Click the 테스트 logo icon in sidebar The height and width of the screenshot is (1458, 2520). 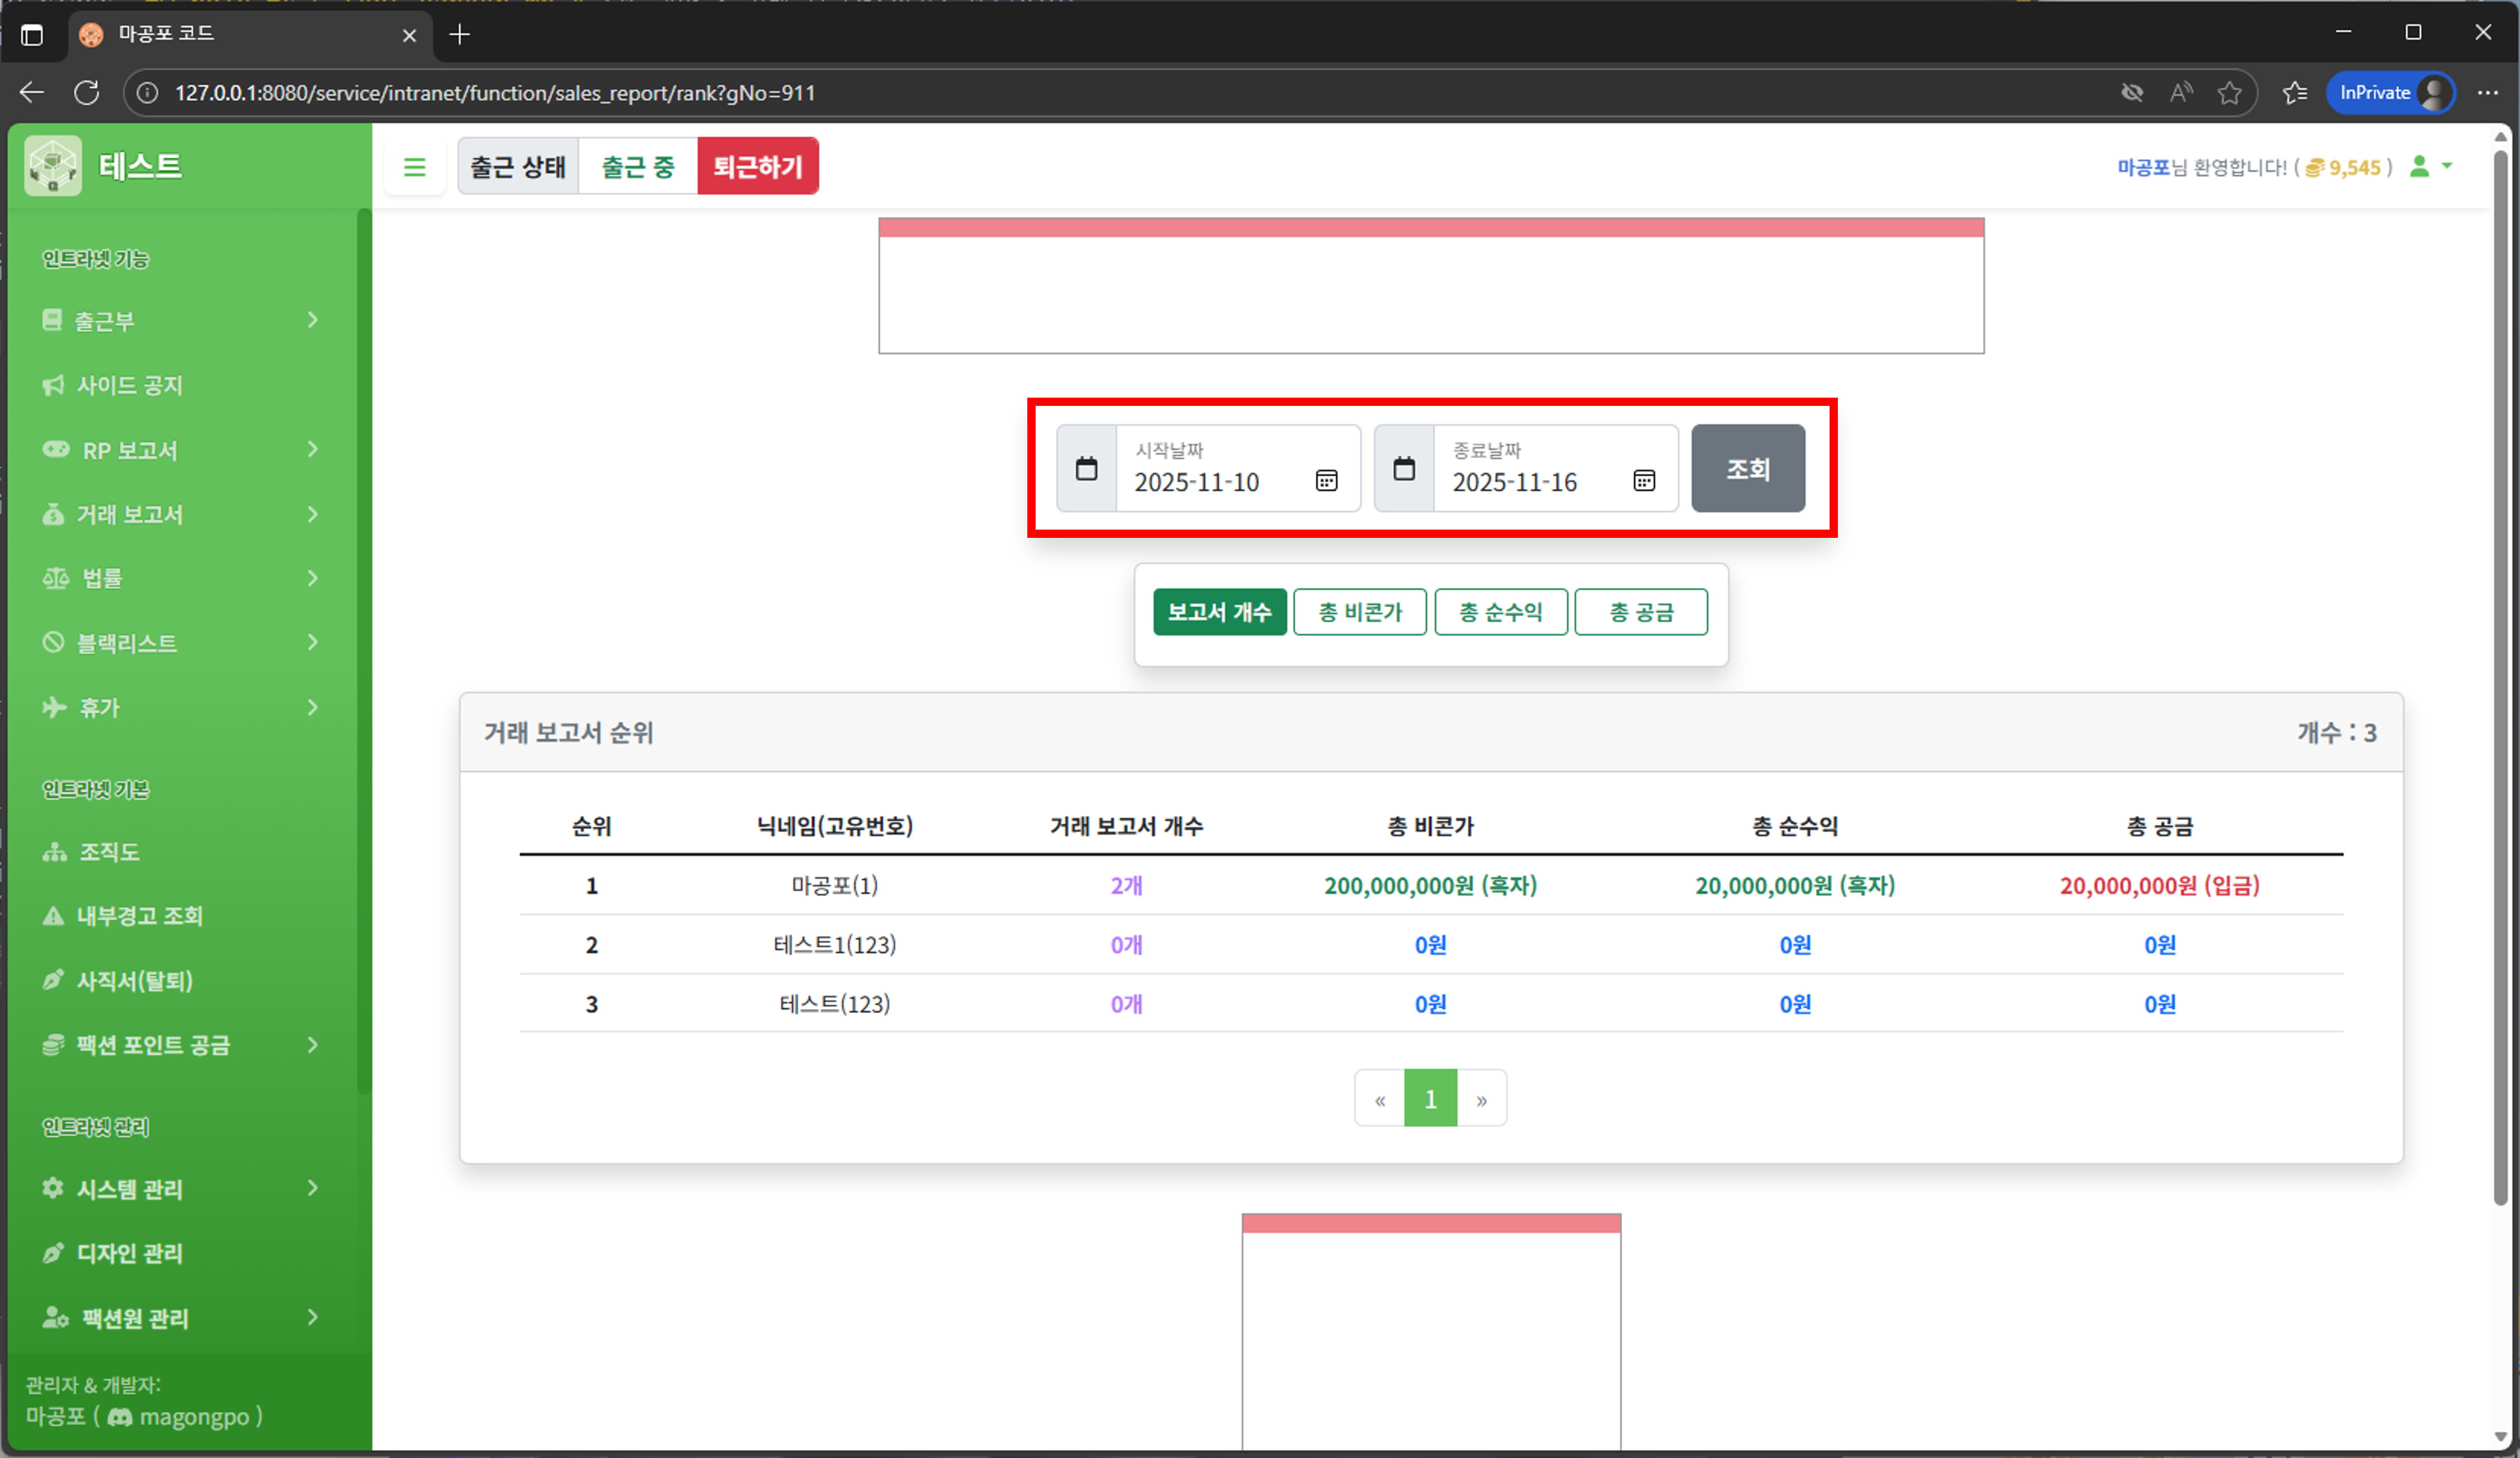pos(53,166)
